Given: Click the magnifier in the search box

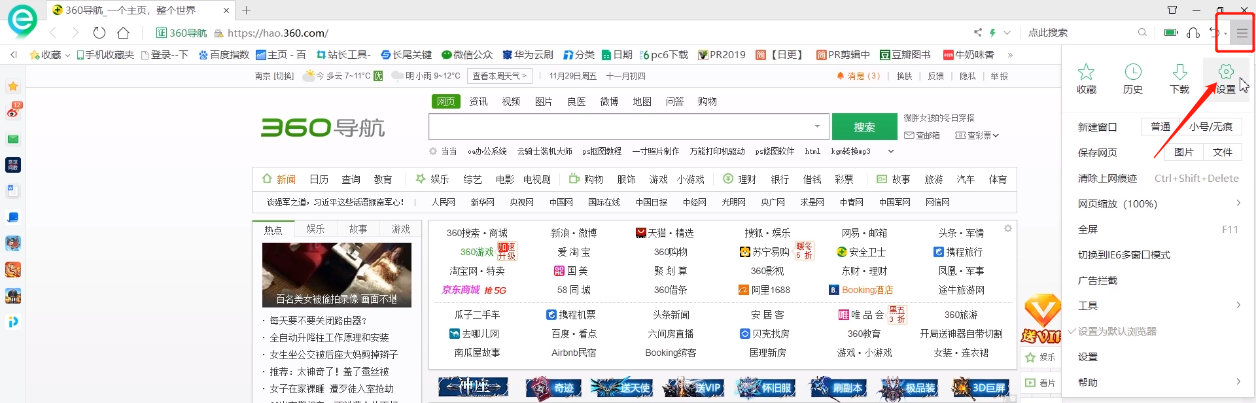Looking at the screenshot, I should [x=1142, y=33].
